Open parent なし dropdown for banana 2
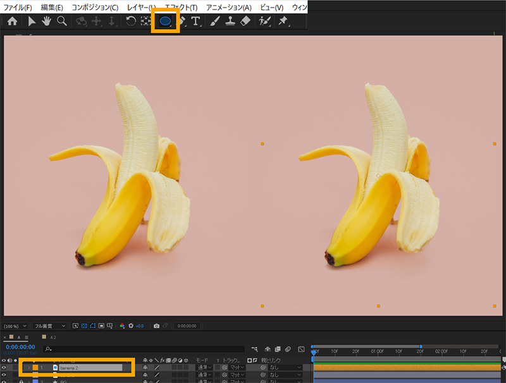 (285, 368)
